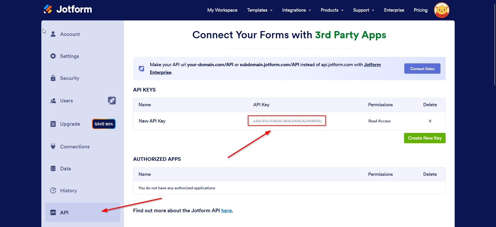Click the Data database icon

click(x=53, y=169)
